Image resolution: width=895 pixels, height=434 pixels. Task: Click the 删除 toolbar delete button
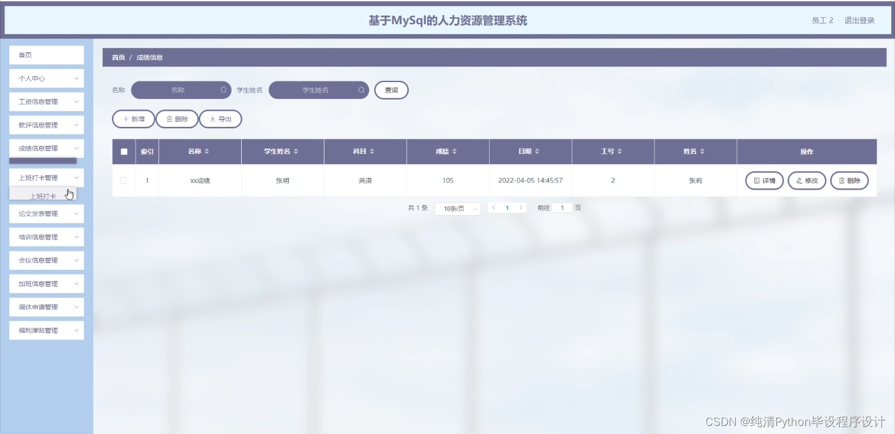click(x=177, y=119)
